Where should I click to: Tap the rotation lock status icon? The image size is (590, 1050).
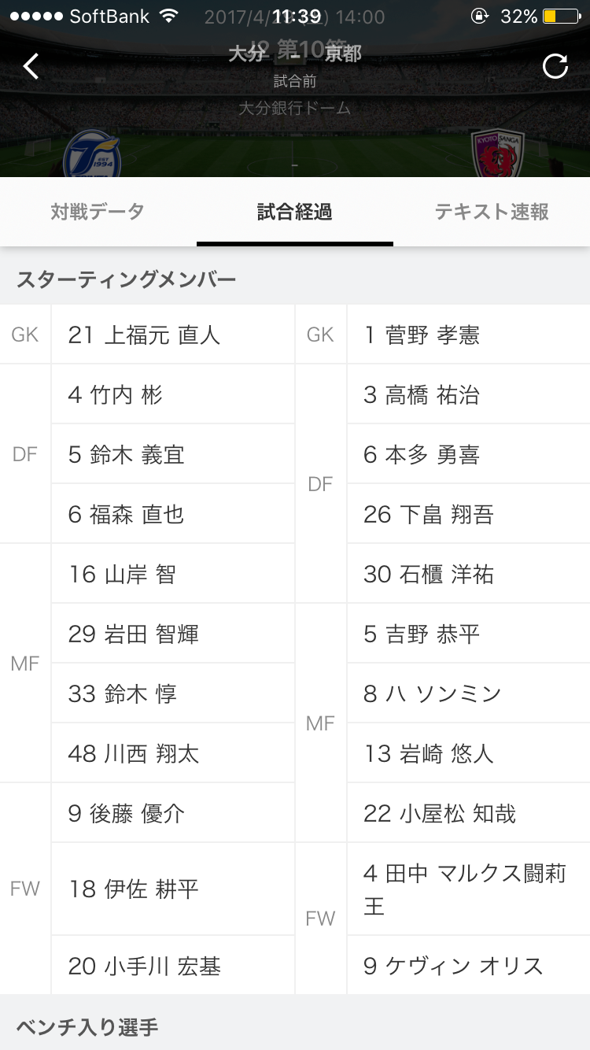(478, 17)
